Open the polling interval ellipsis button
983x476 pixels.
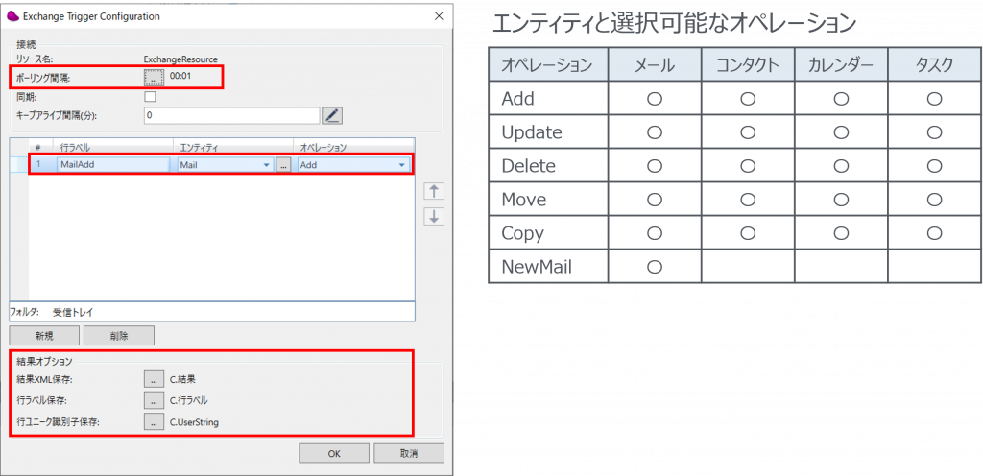click(154, 77)
